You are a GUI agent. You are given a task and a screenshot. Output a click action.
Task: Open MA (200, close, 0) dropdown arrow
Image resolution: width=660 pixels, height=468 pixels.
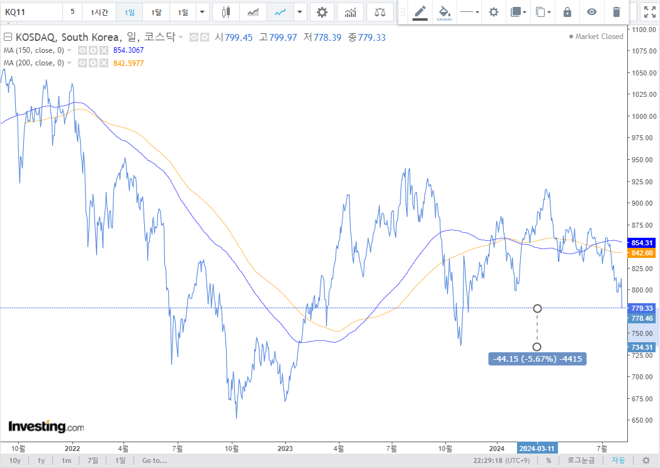(x=69, y=63)
